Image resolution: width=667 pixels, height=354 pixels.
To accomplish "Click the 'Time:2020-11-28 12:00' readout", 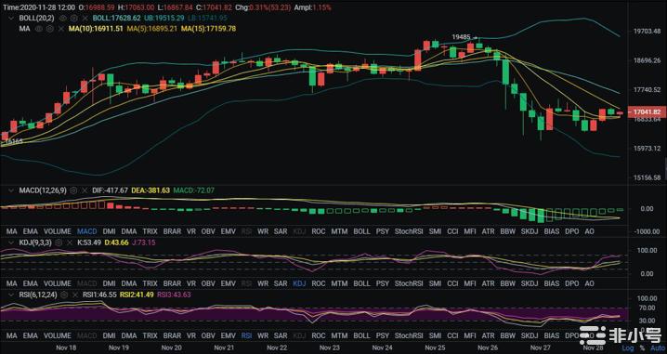I will 39,7.
